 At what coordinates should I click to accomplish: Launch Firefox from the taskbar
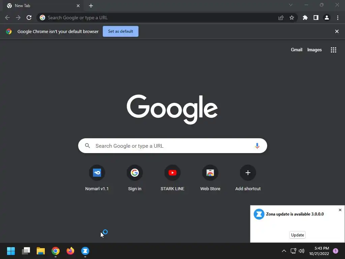[x=70, y=251]
